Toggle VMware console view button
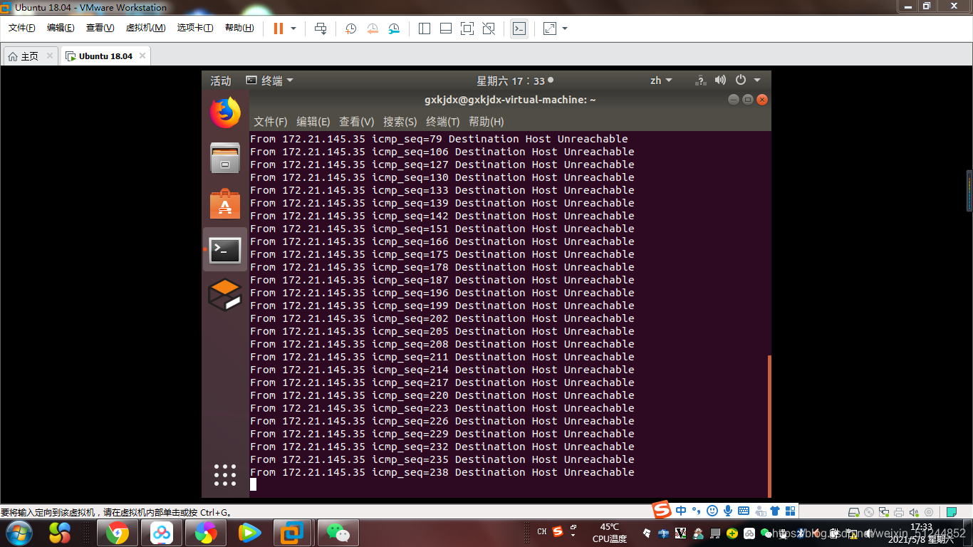 click(519, 28)
